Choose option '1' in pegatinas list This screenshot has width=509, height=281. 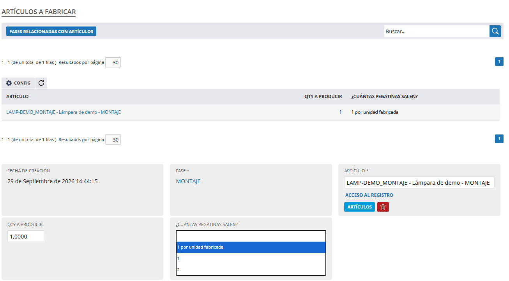point(251,258)
